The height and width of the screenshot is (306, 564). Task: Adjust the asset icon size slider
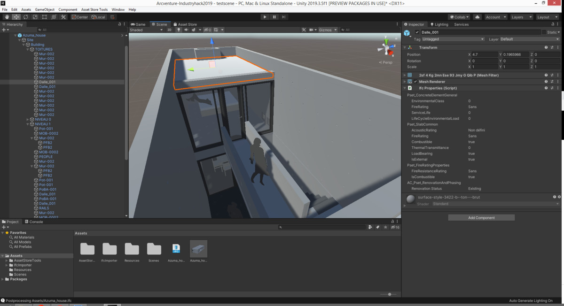pyautogui.click(x=389, y=294)
